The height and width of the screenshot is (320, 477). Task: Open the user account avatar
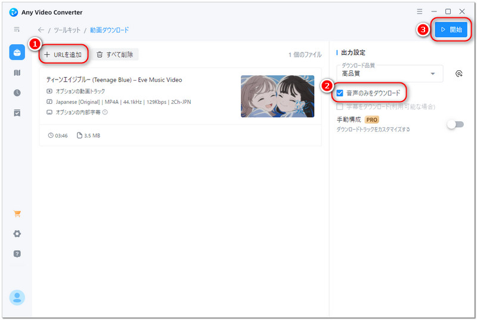pos(17,297)
